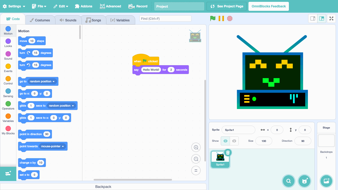Pause the project with the pause icon

221,18
